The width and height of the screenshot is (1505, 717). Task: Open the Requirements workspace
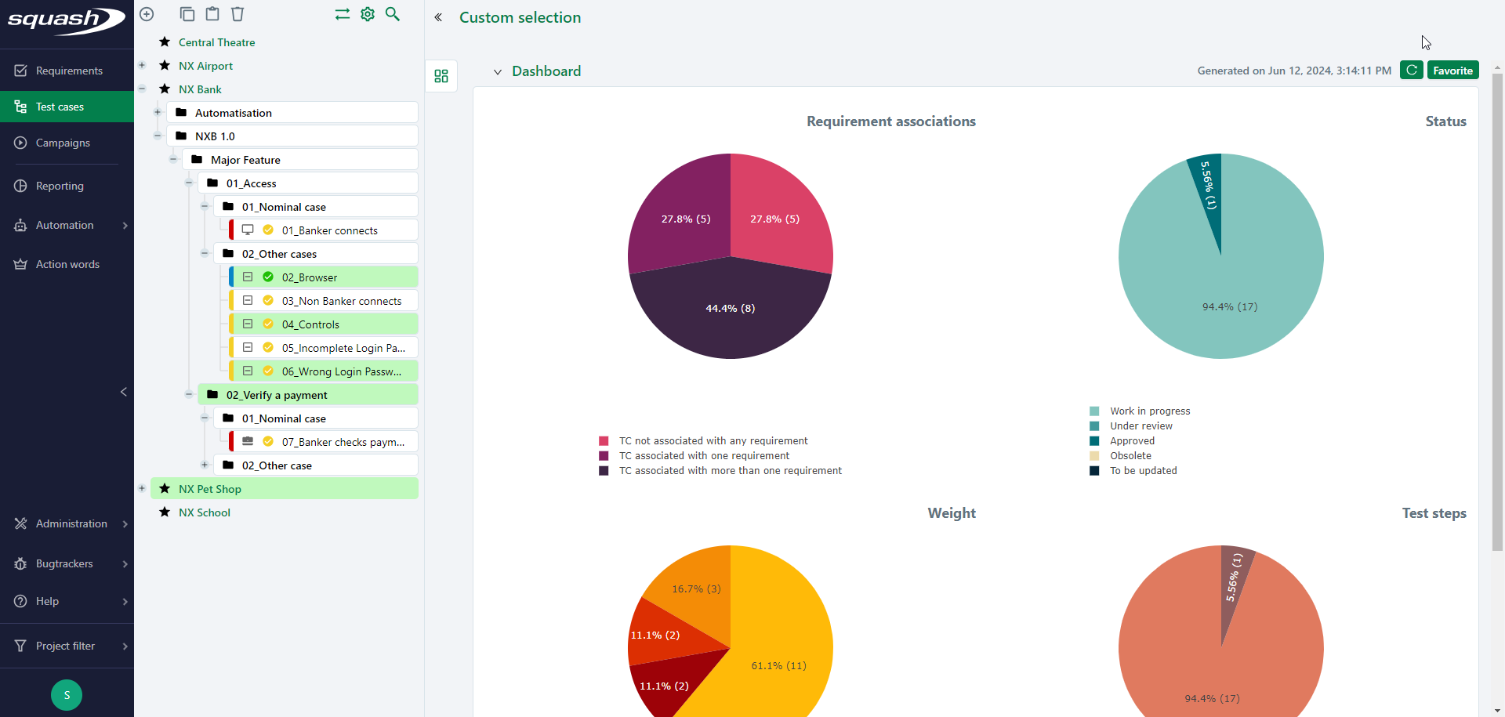click(69, 71)
